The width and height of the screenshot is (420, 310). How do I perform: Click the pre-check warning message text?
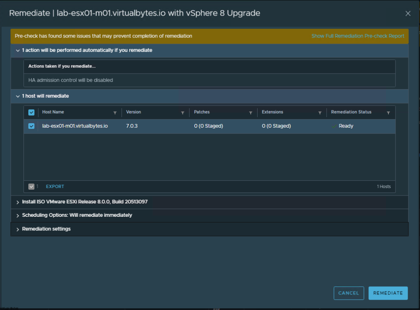pos(103,36)
